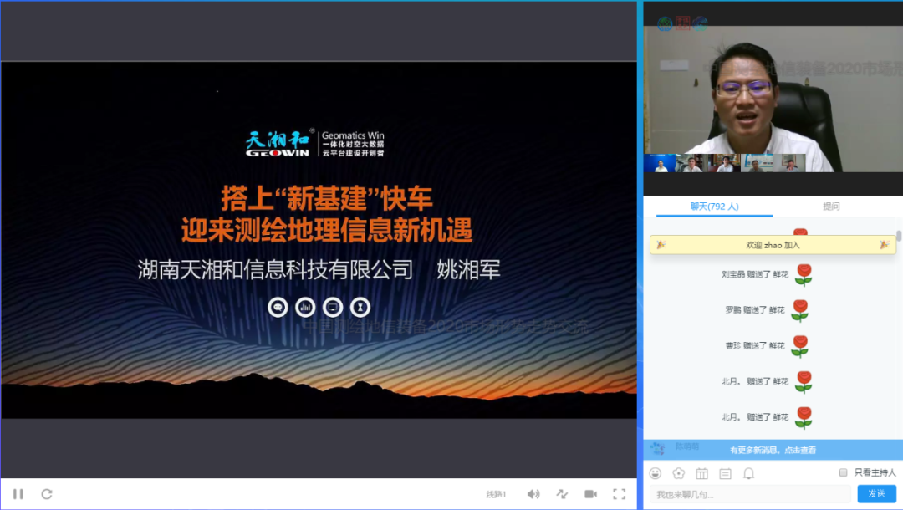Mute the stream volume speaker icon
Viewport: 903px width, 510px height.
coord(533,494)
